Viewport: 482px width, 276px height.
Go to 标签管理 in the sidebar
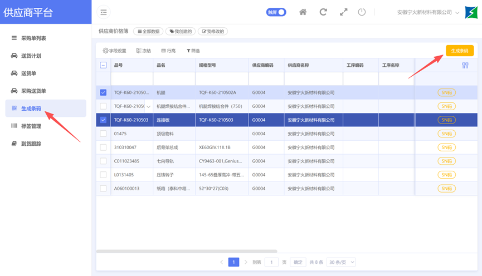coord(31,126)
